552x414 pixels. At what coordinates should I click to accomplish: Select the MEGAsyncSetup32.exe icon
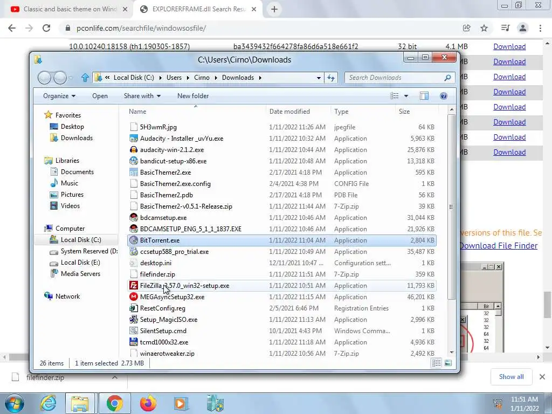(x=134, y=297)
